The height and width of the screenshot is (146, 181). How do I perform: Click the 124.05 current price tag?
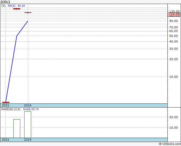pos(174,14)
